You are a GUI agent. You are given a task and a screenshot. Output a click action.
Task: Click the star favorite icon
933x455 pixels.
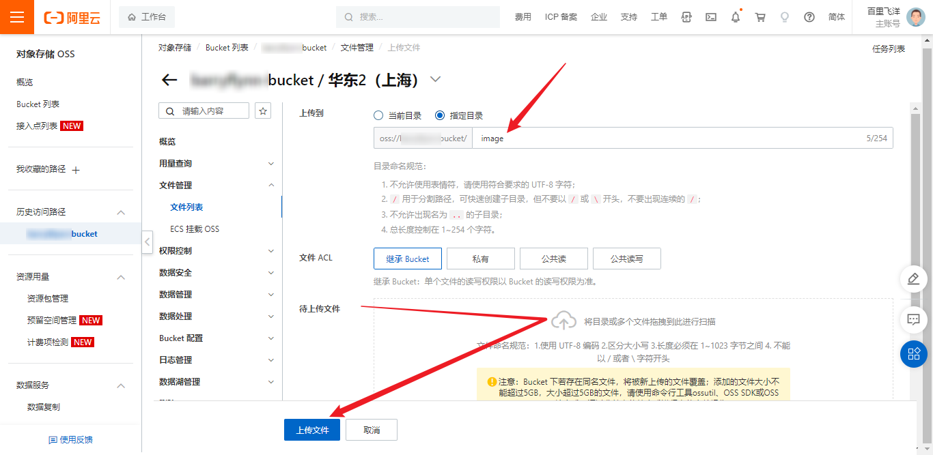pyautogui.click(x=263, y=111)
